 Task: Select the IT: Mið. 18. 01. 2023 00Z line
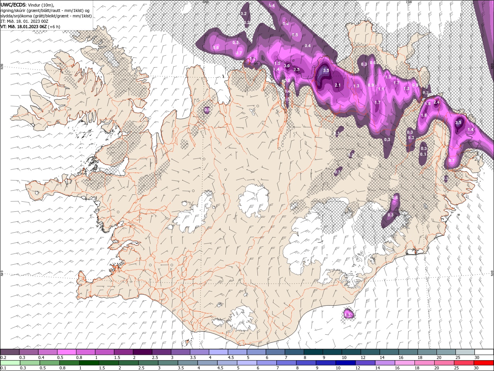coord(24,21)
